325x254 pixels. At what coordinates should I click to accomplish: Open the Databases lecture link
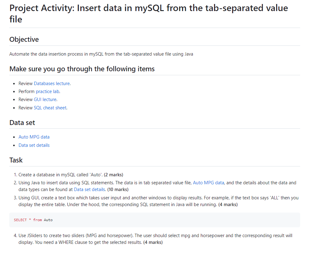(x=52, y=84)
